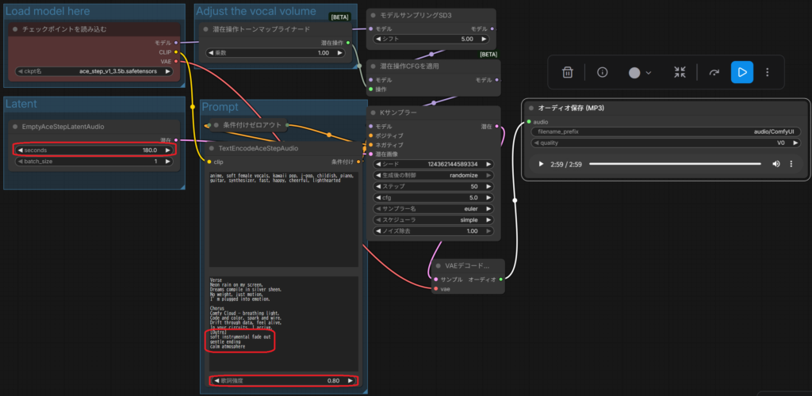Image resolution: width=812 pixels, height=396 pixels.
Task: Open the toolbar's three-dot more options
Action: (768, 72)
